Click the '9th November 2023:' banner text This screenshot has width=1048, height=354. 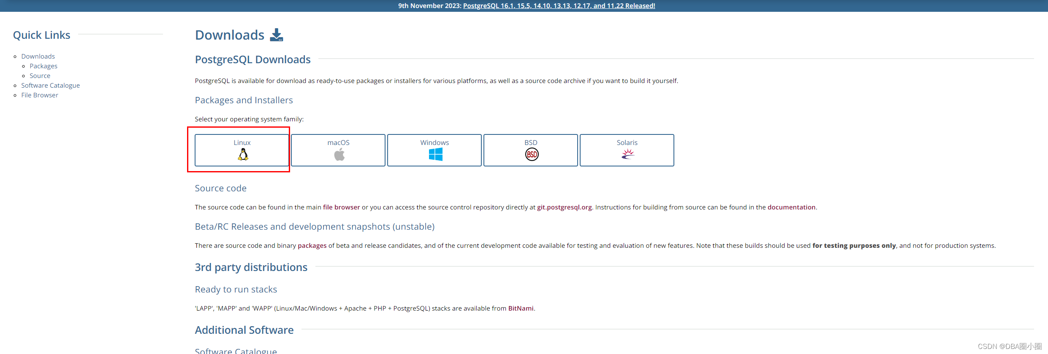[429, 5]
